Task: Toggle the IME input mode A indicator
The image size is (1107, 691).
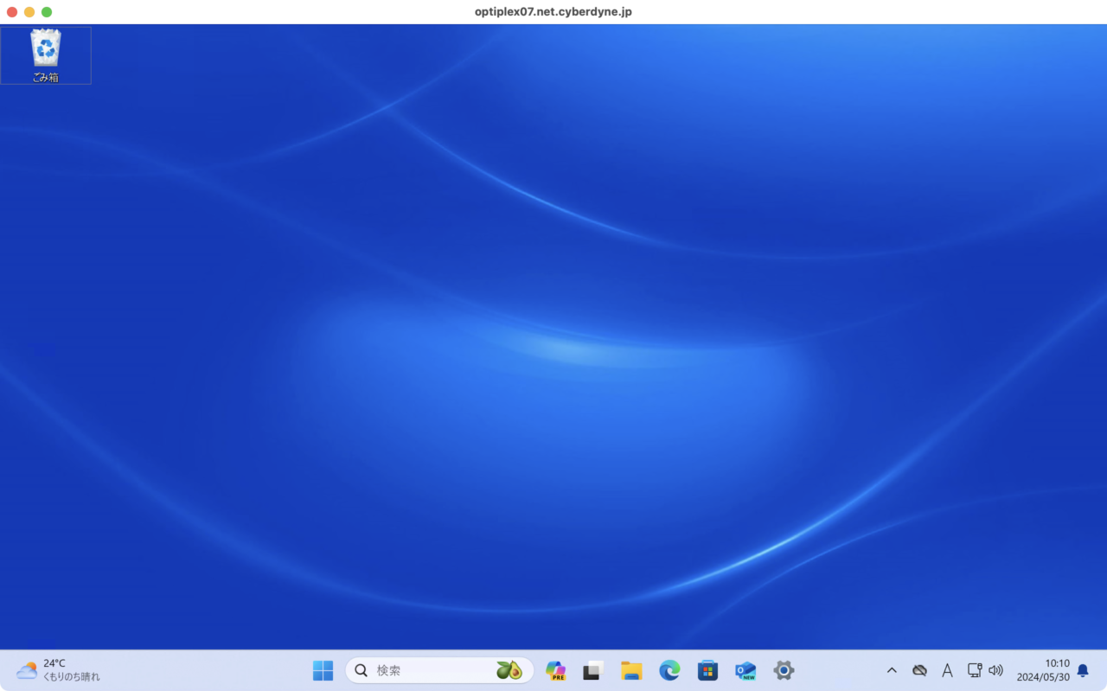Action: 947,670
